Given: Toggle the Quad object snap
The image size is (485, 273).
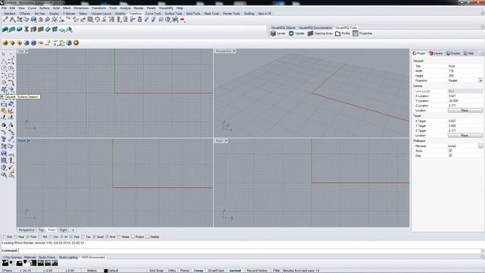Looking at the screenshot, I should click(x=94, y=237).
